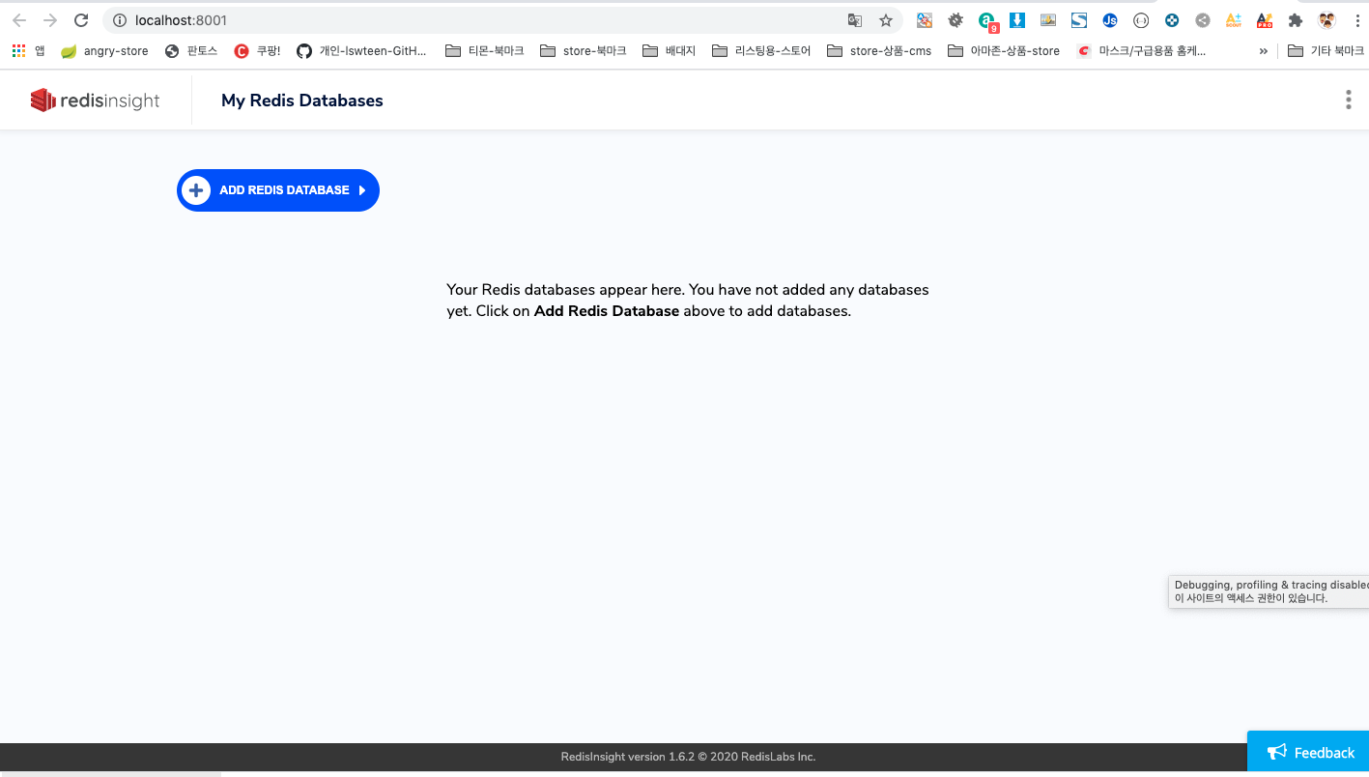Screen dimensions: 1369x777
Task: Expand the 티몬-북마크 bookmark folder
Action: pyautogui.click(x=484, y=51)
